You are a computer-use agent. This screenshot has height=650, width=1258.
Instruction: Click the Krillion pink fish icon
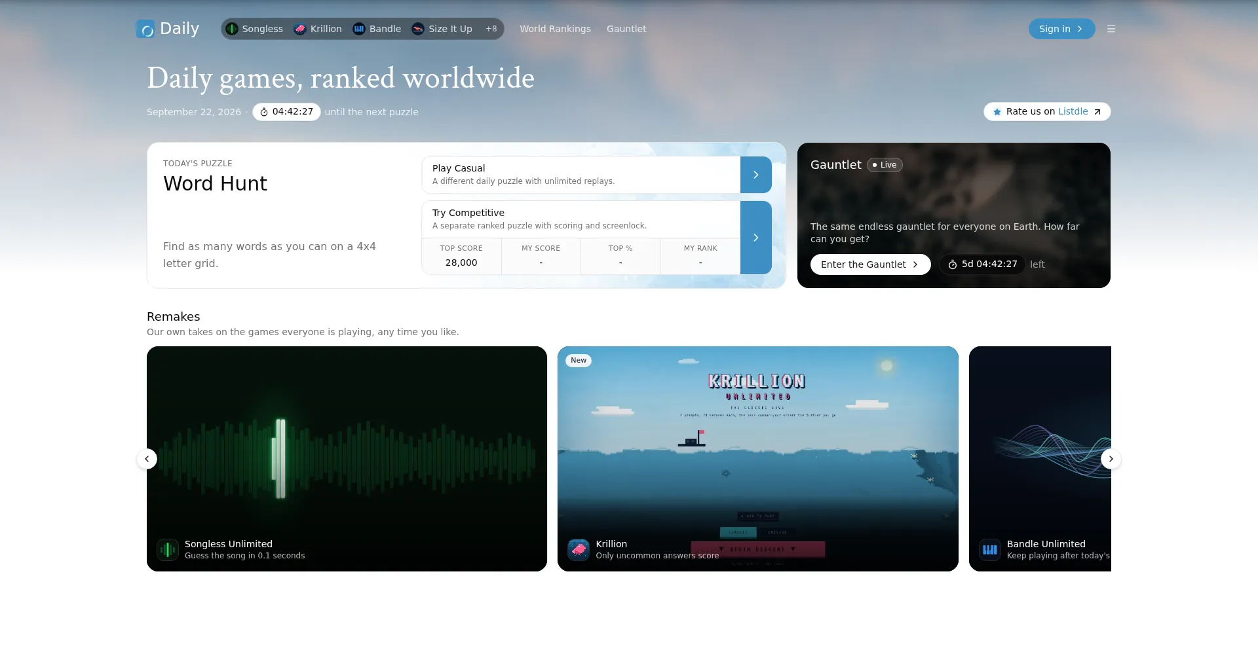tap(579, 550)
